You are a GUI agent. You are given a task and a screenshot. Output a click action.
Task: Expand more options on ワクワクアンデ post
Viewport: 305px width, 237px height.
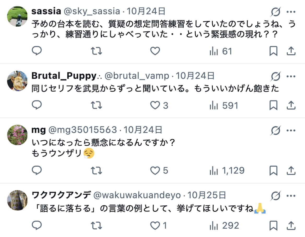(291, 195)
